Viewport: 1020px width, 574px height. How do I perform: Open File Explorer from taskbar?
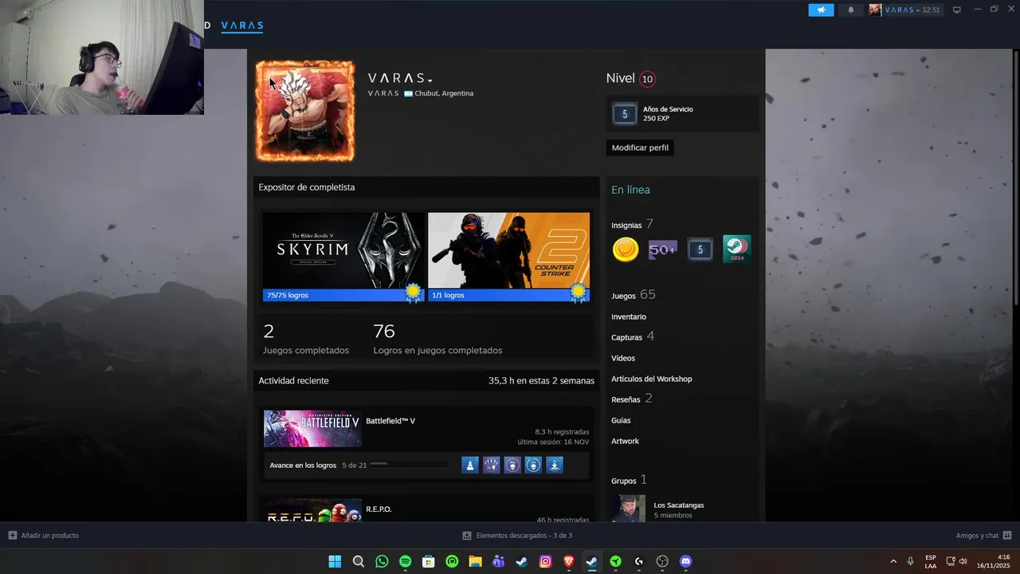click(x=475, y=561)
